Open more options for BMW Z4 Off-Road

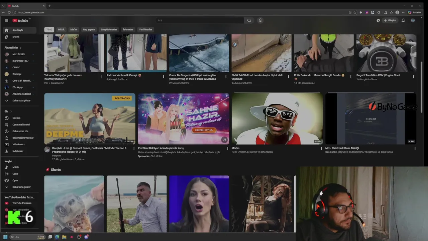[288, 77]
